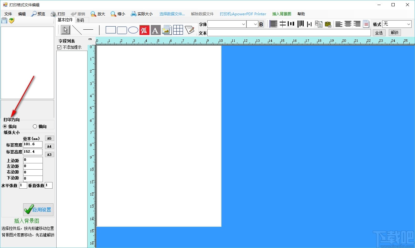Click the 水平张数 count field

click(23, 186)
